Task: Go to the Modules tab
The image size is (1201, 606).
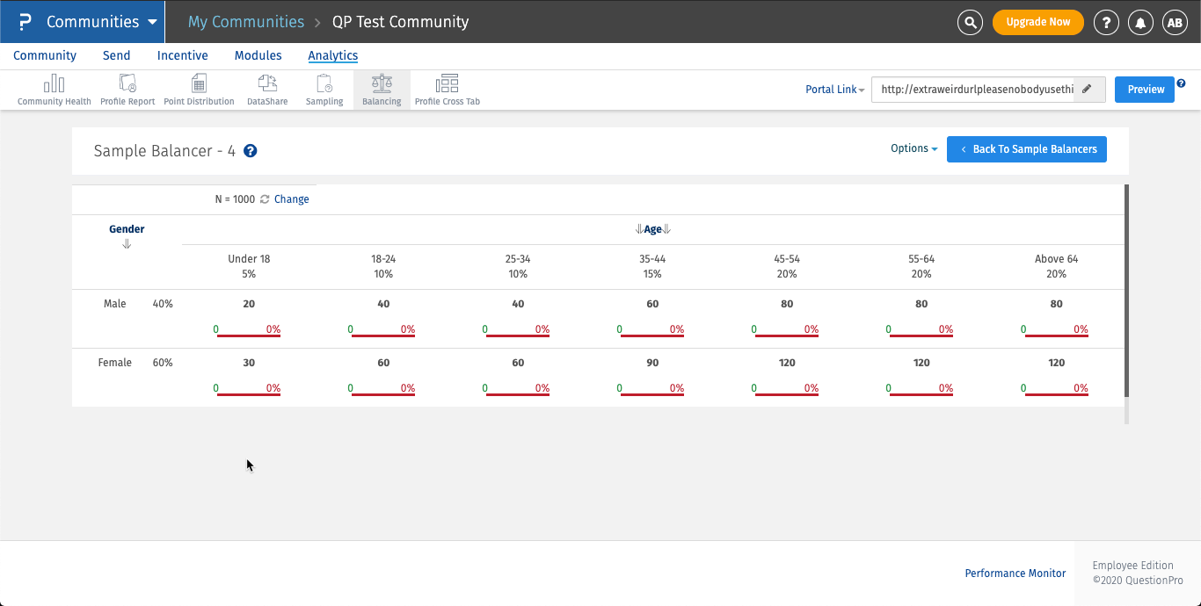Action: coord(258,55)
